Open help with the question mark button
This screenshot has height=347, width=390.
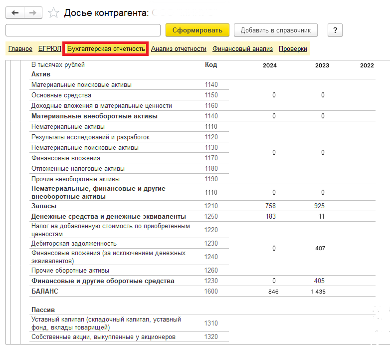(x=335, y=30)
